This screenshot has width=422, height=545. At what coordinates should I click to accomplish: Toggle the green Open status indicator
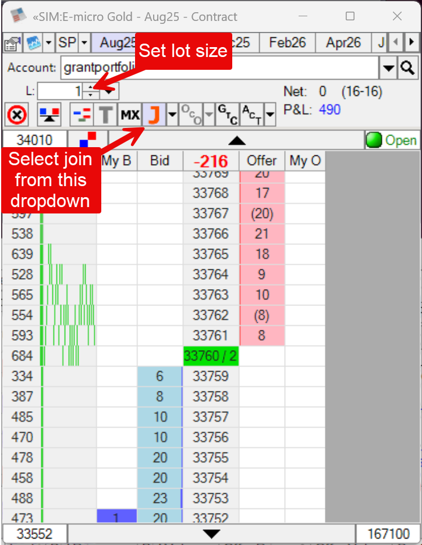391,140
